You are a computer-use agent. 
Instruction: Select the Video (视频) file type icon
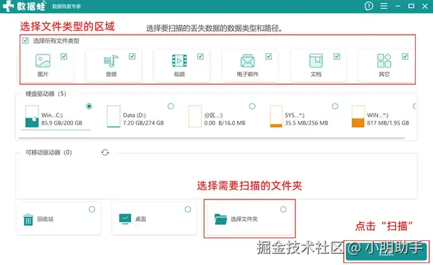click(x=179, y=61)
